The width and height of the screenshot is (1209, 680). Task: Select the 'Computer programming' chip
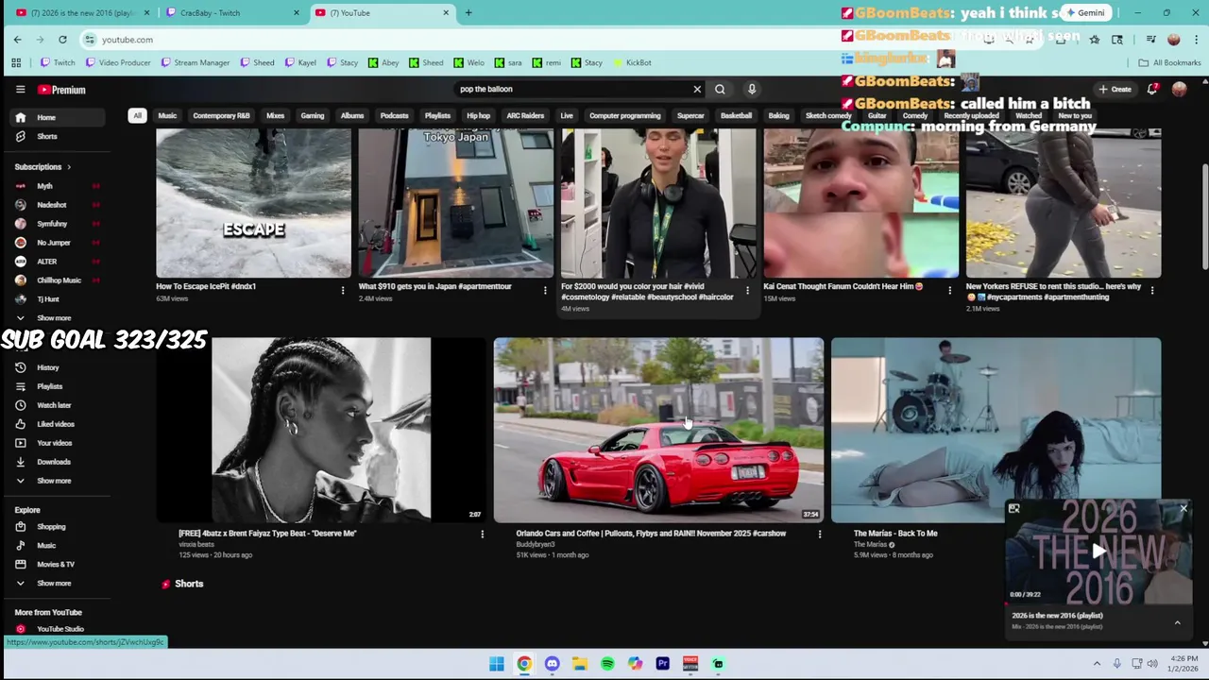point(625,115)
